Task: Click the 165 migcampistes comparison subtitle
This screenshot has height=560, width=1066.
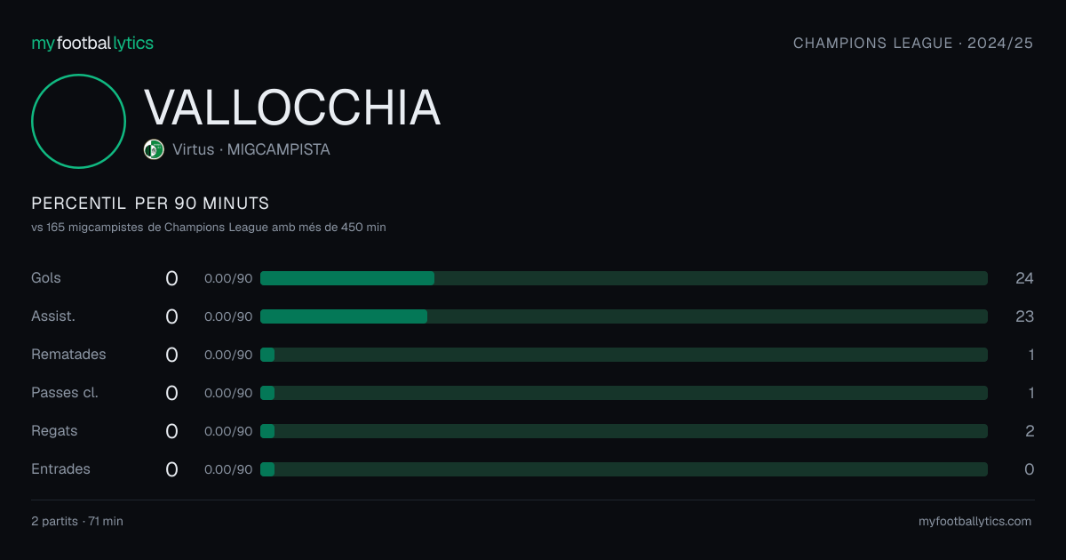Action: [209, 228]
